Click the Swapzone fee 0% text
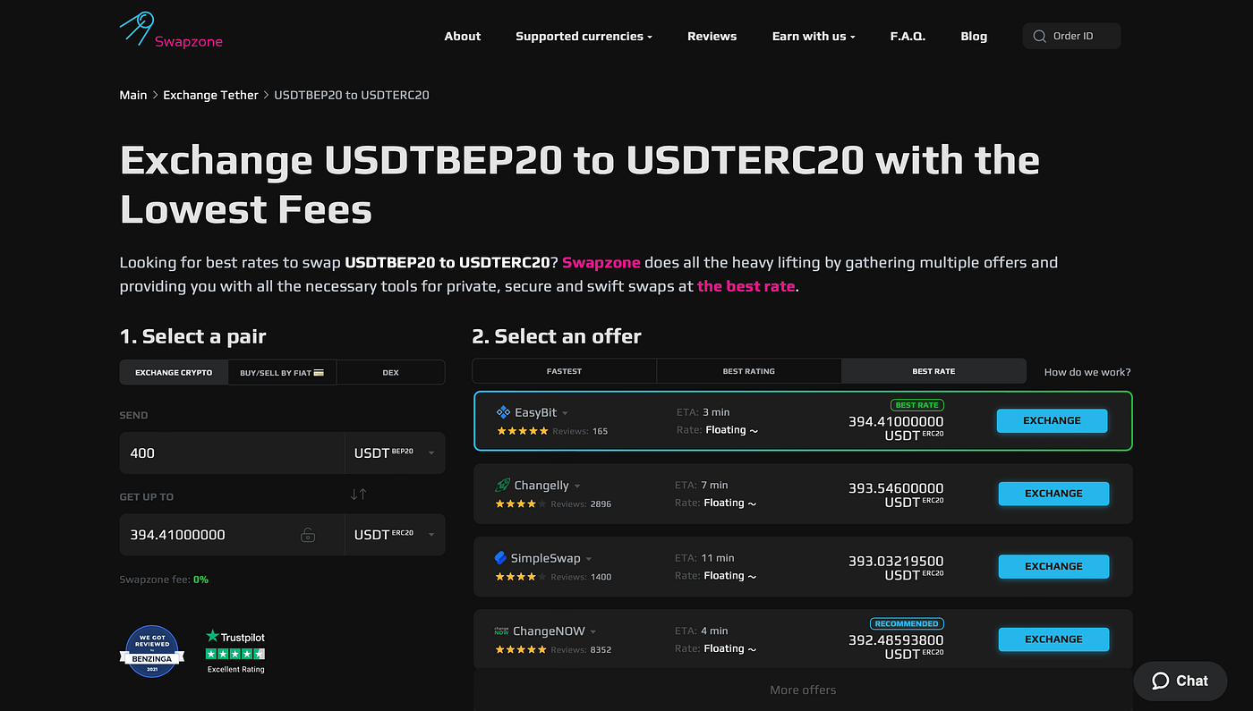 point(164,580)
